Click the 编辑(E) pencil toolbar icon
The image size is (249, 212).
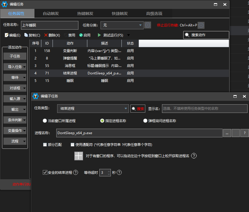pyautogui.click(x=7, y=35)
